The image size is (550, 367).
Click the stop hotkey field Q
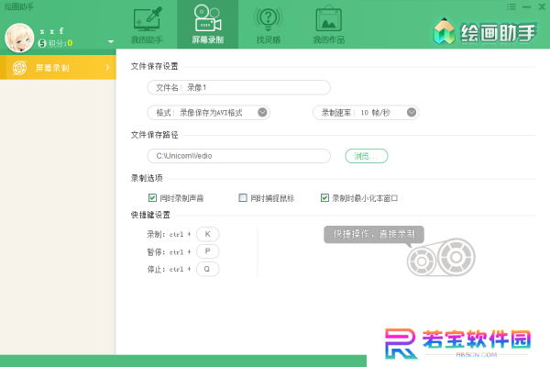click(208, 269)
